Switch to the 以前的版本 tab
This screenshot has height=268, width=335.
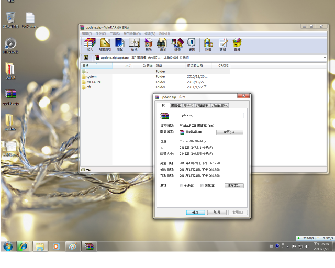coord(219,106)
